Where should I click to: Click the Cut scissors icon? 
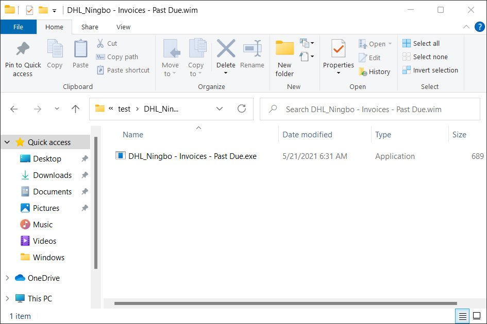click(100, 43)
